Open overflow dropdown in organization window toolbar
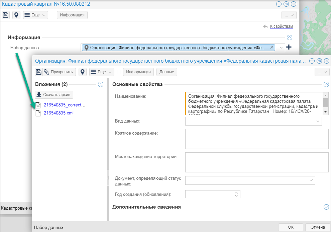 coord(322,72)
